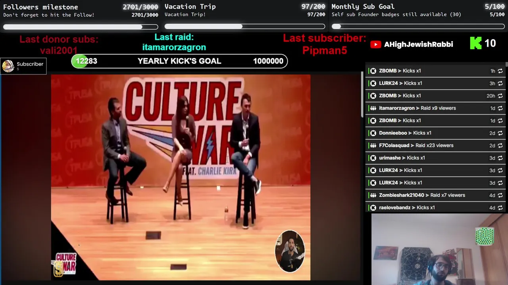Image resolution: width=508 pixels, height=285 pixels.
Task: Replay the Donnieeboo Kicks alert
Action: (x=500, y=133)
